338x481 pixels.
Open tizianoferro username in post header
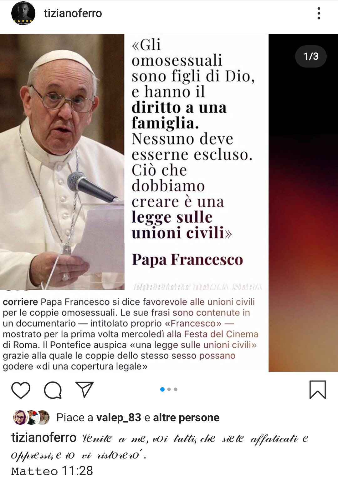(x=73, y=13)
